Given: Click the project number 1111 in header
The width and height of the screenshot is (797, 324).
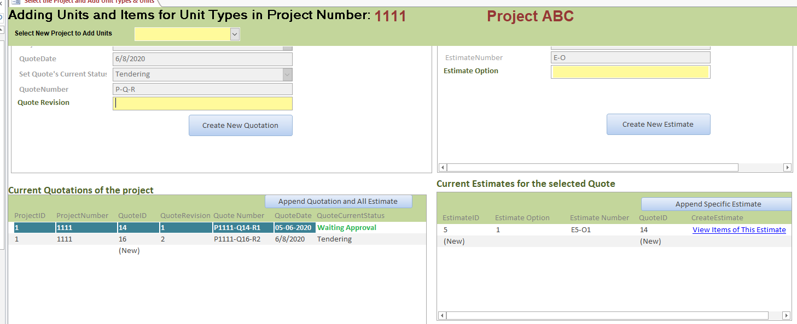Looking at the screenshot, I should [x=390, y=16].
